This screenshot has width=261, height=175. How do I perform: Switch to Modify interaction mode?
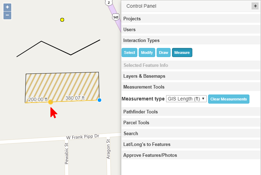click(147, 52)
